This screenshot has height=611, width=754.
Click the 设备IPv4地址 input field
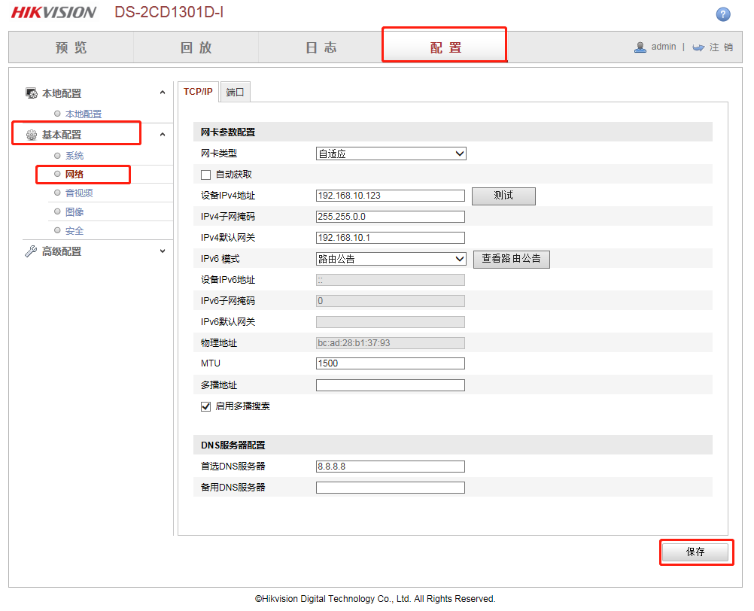pyautogui.click(x=391, y=196)
